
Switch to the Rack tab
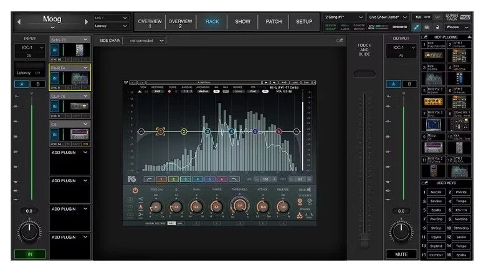click(x=212, y=22)
